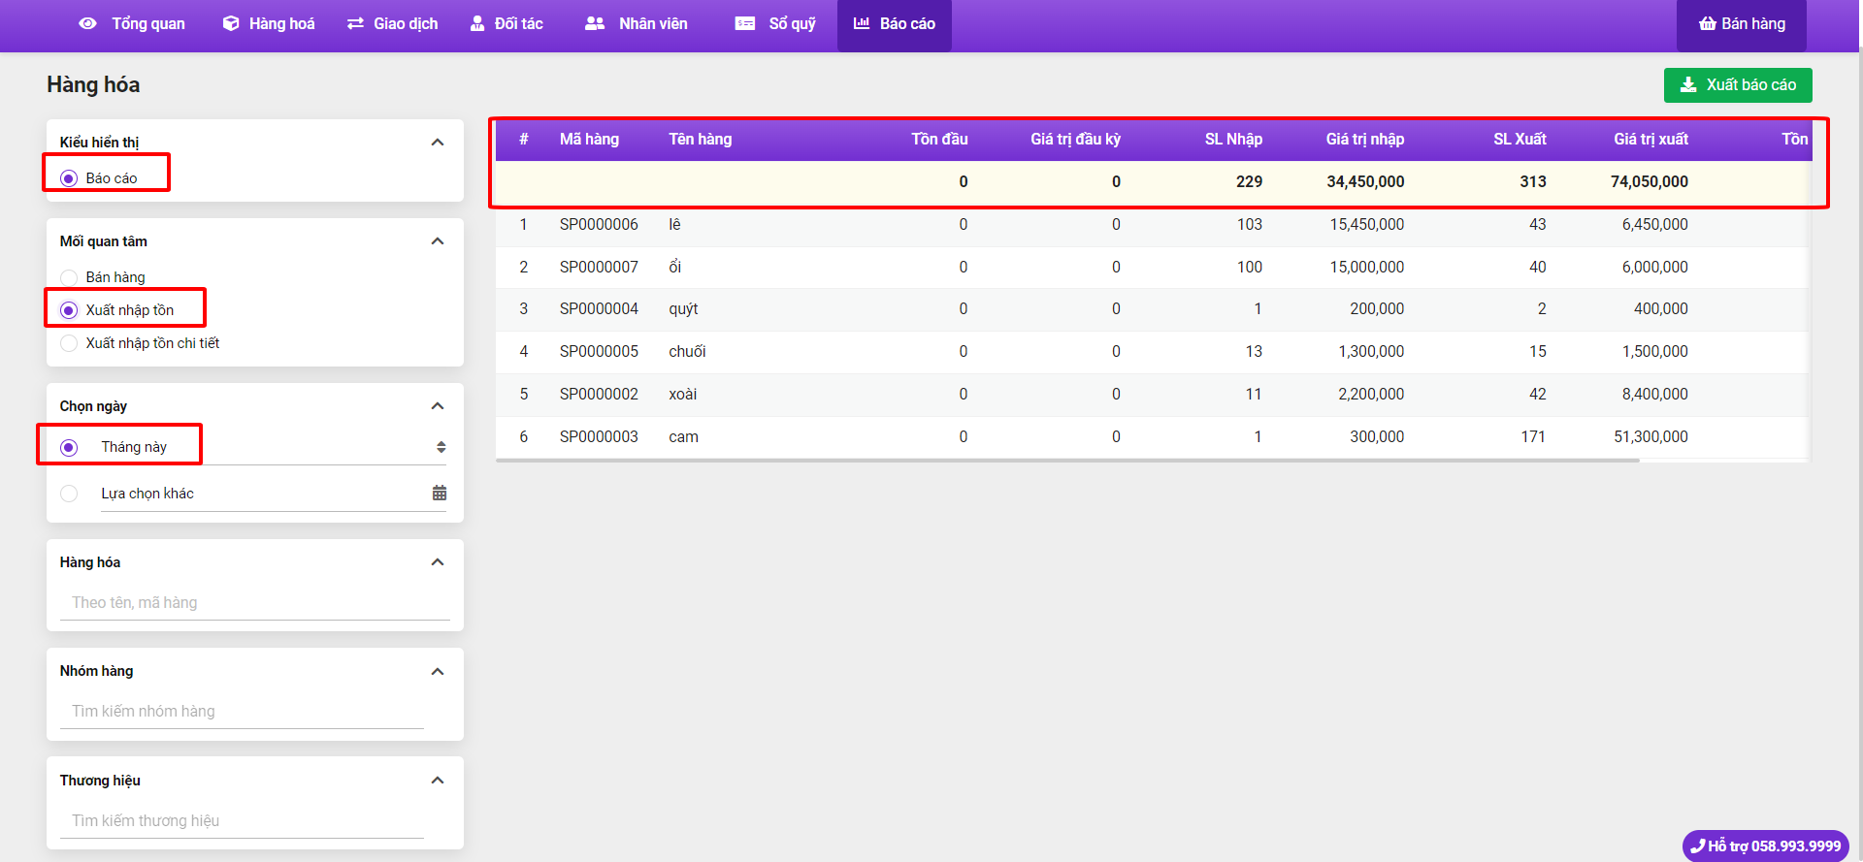Click the download icon in Xuất báo cáo
The image size is (1863, 862).
click(1688, 84)
